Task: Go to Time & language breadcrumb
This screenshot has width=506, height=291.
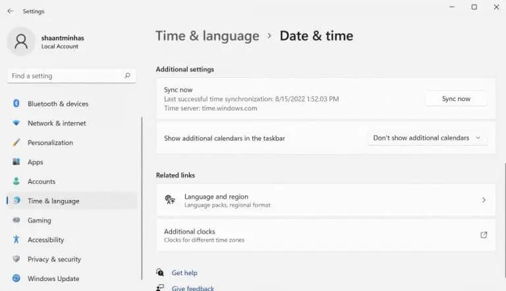Action: coord(207,36)
